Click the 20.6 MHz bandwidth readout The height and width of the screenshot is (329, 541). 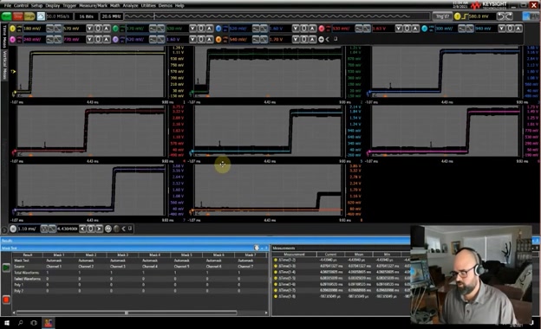pos(111,16)
